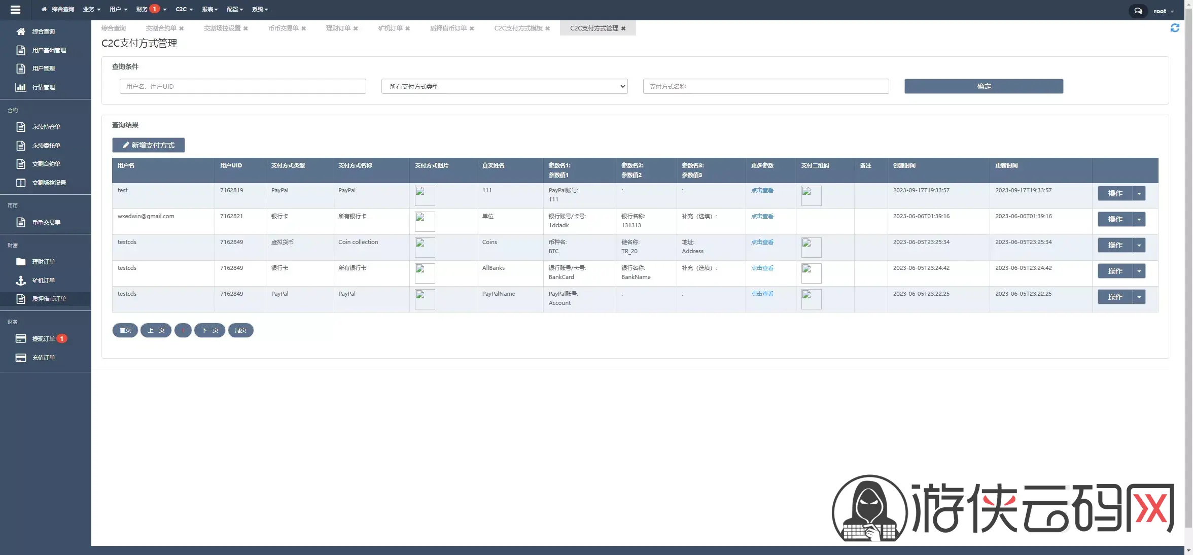The height and width of the screenshot is (555, 1193).
Task: Click the 用户名、用户UID input field
Action: pos(242,86)
